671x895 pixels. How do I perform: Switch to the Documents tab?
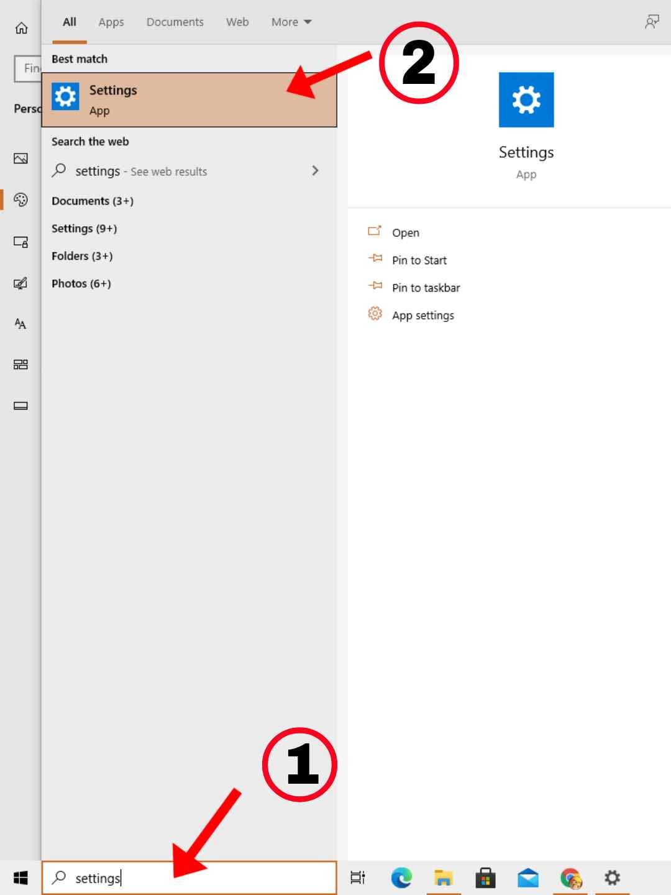175,22
